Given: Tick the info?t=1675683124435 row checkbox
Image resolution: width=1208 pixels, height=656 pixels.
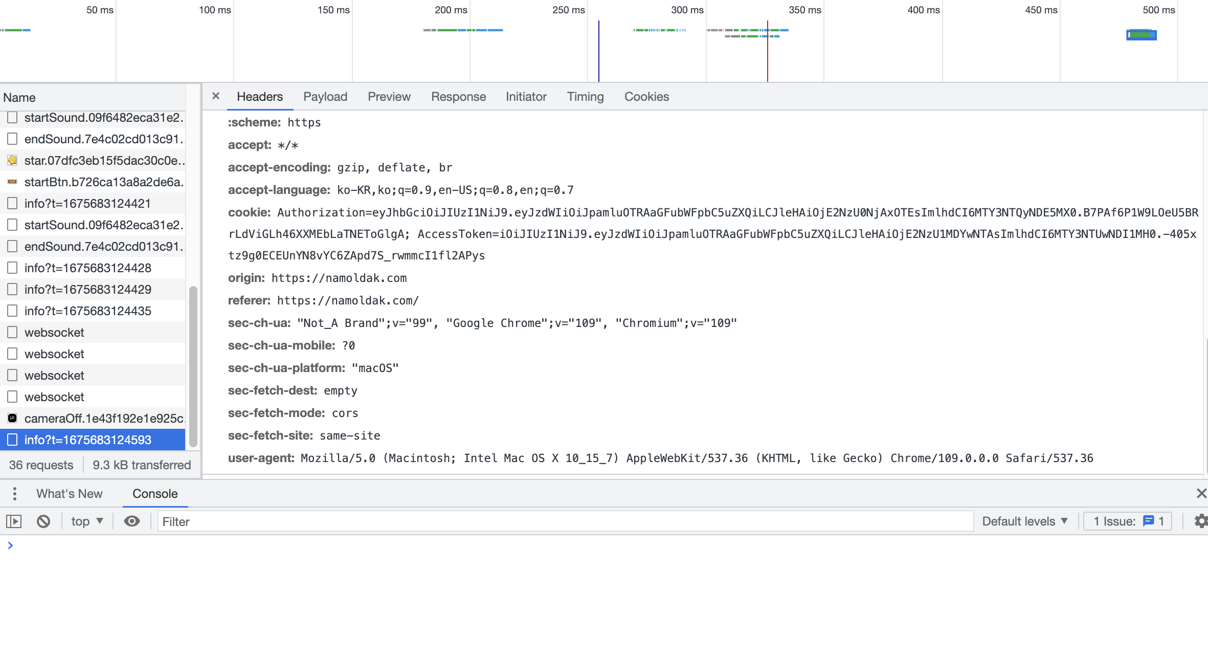Looking at the screenshot, I should tap(13, 311).
